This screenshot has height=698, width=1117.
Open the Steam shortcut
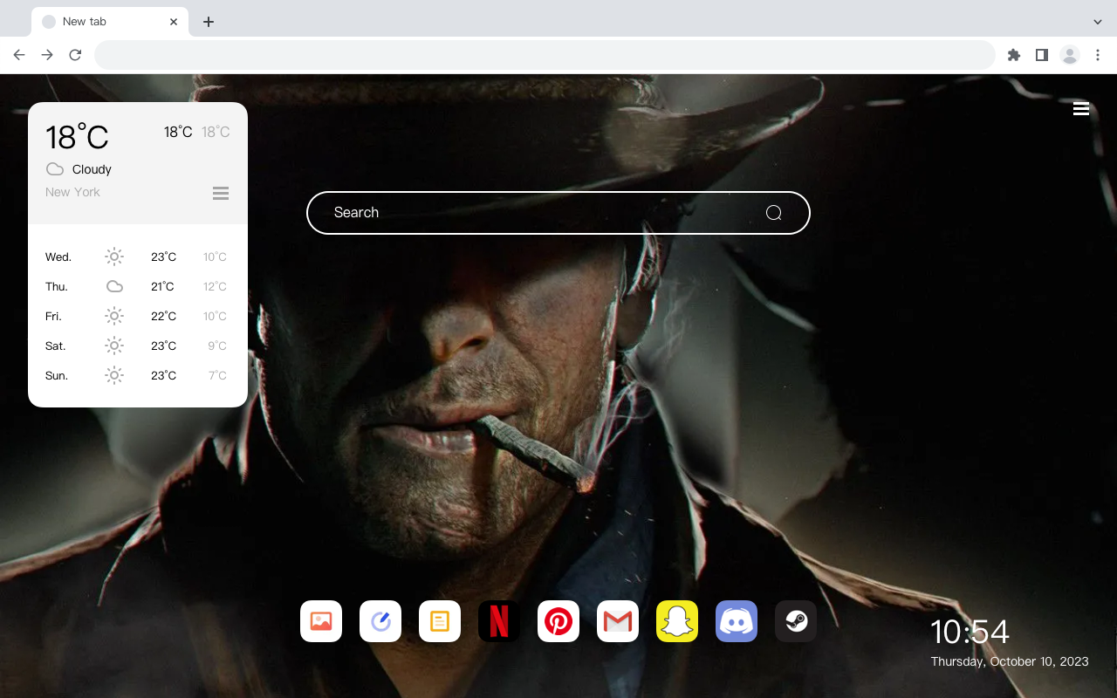tap(796, 621)
